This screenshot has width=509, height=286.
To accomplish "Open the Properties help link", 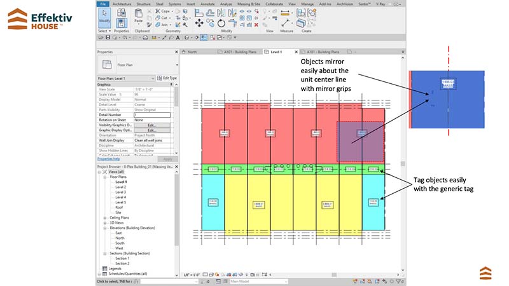I will coord(108,159).
